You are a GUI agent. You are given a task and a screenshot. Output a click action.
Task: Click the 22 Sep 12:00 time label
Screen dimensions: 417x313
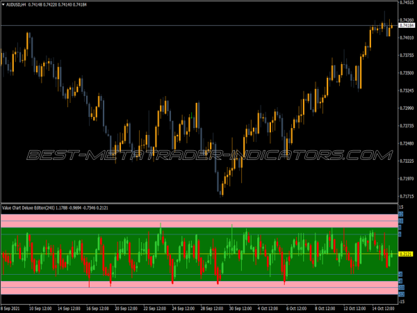tap(154, 309)
